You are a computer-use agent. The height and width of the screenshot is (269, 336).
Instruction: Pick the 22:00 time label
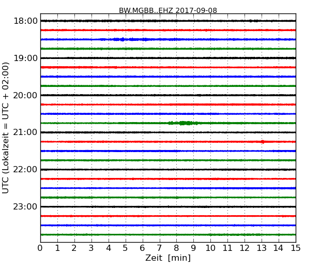pyautogui.click(x=25, y=170)
